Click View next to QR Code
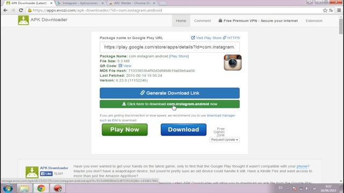This screenshot has width=344, height=193. tap(127, 66)
